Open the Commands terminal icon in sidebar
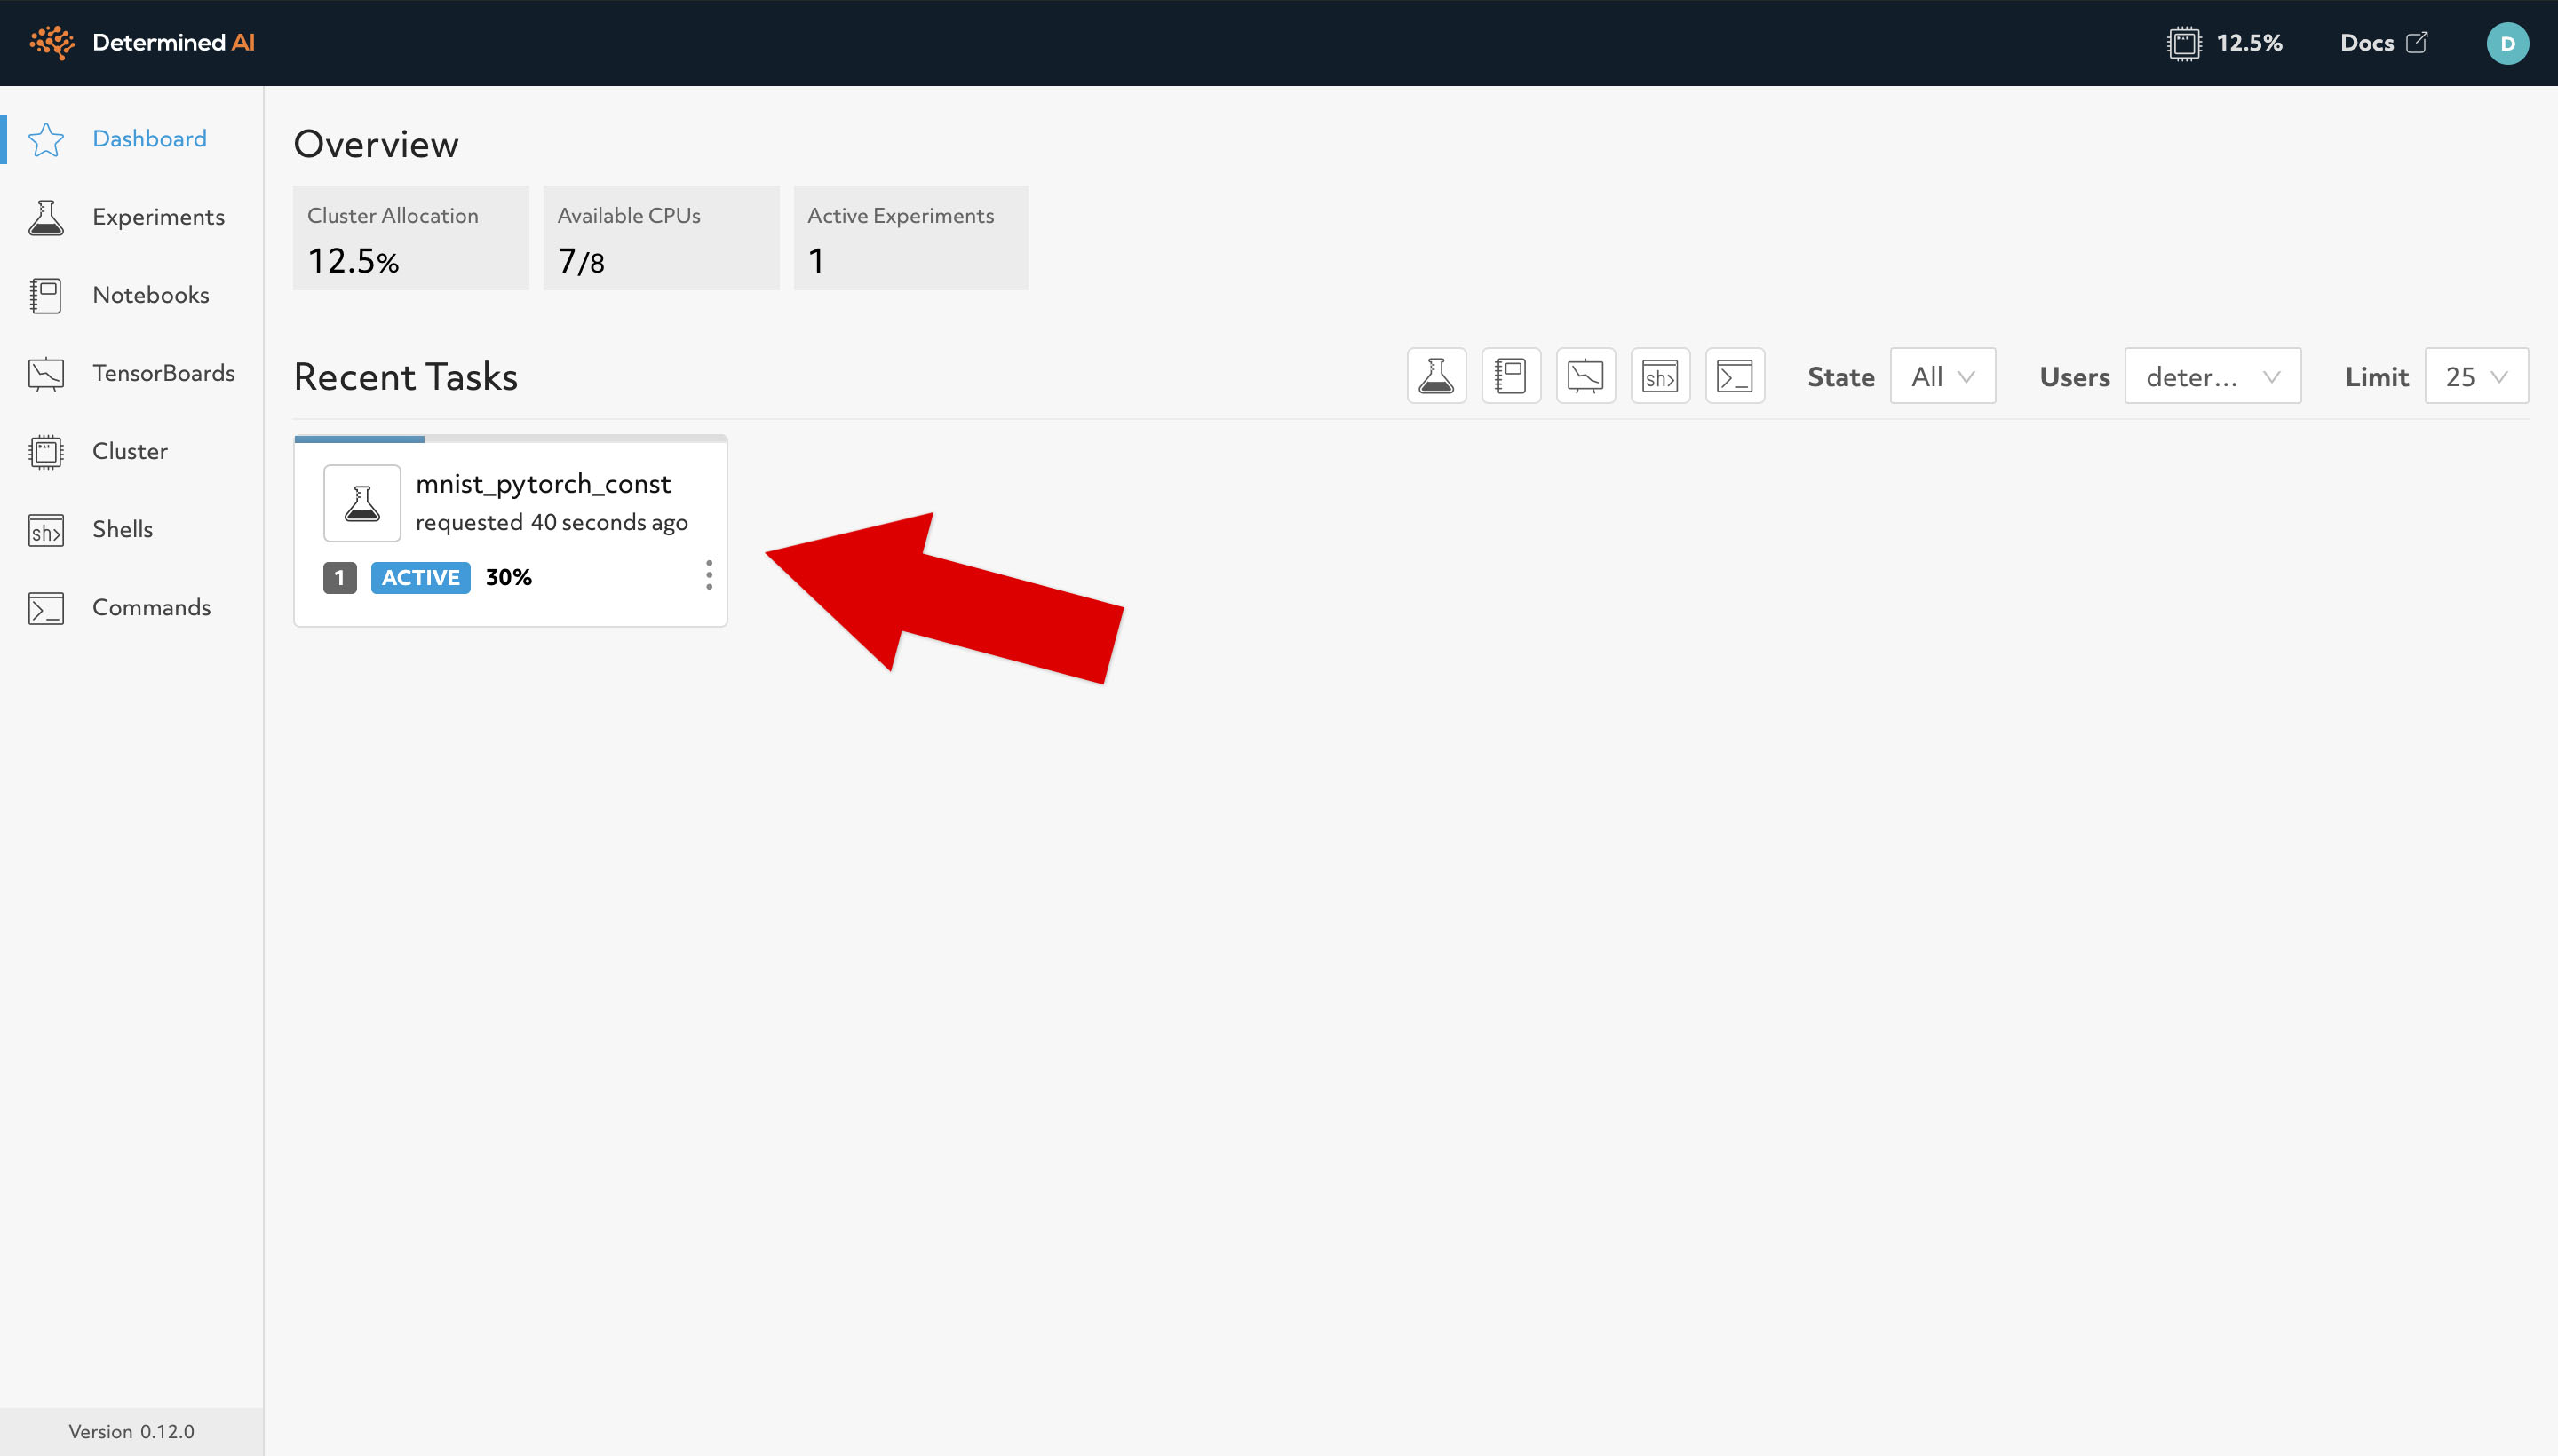 click(x=46, y=608)
